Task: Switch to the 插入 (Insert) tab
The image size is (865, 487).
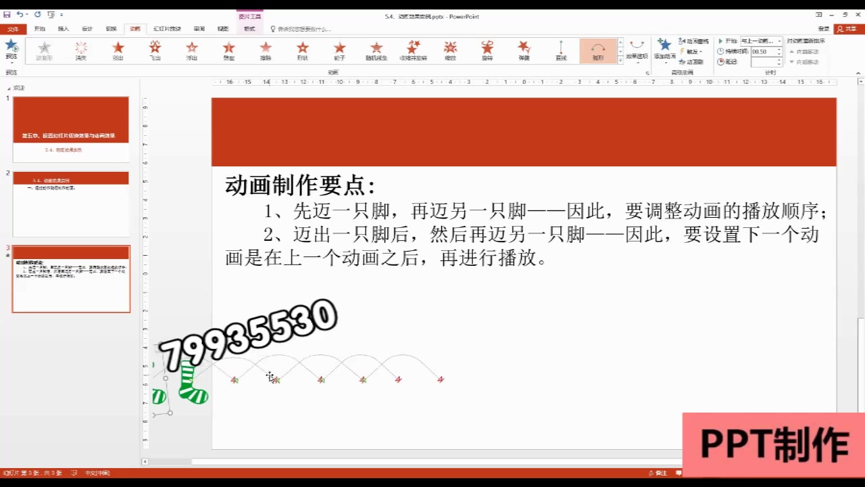Action: pyautogui.click(x=64, y=29)
